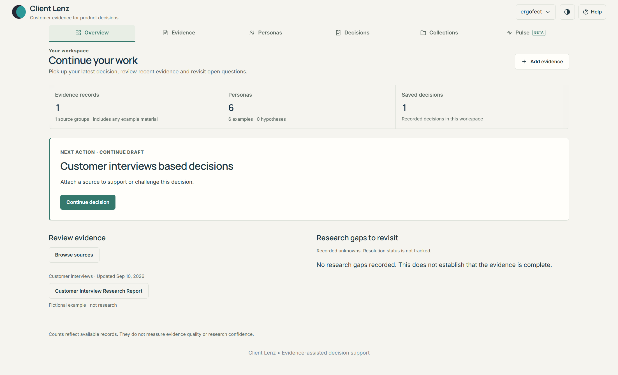The height and width of the screenshot is (375, 618).
Task: Open the Pulse beta tab
Action: pos(526,33)
